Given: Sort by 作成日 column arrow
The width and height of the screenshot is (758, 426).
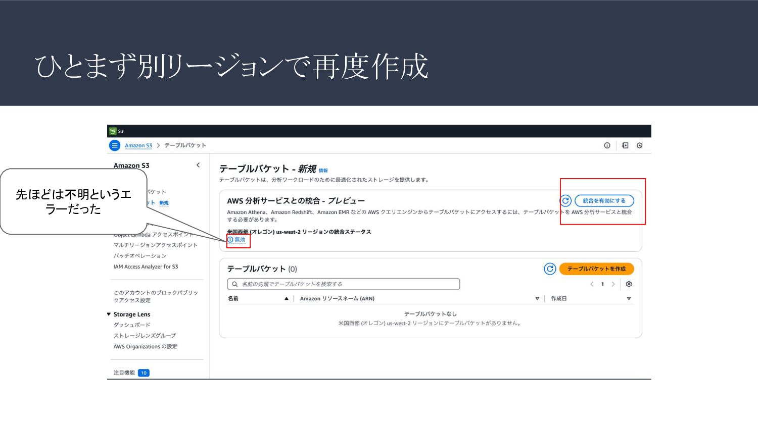Looking at the screenshot, I should (x=629, y=299).
